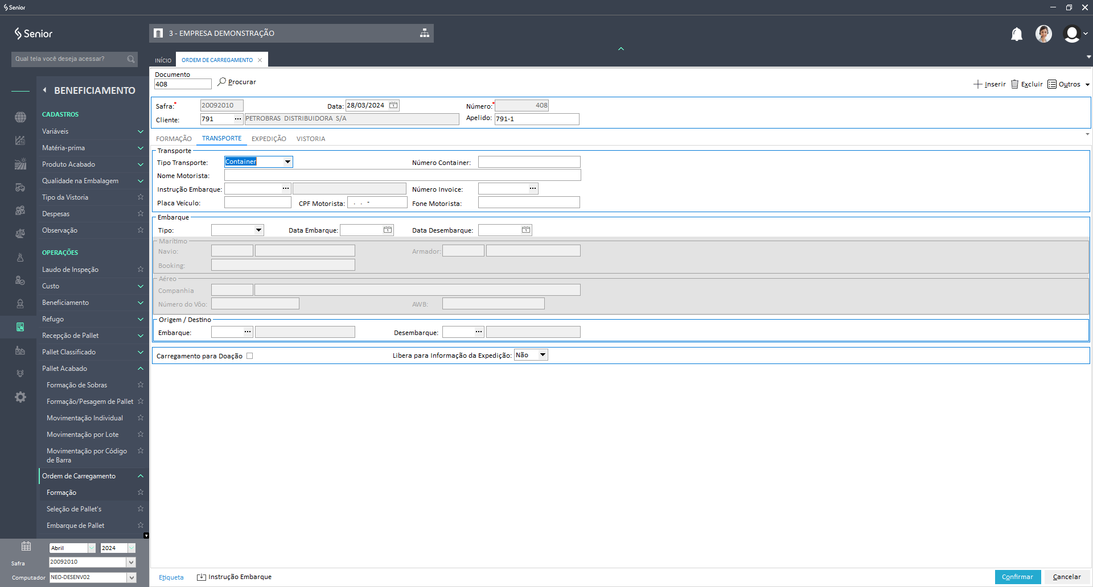
Task: Favorite Tipo da Vistoria with star
Action: (x=140, y=197)
